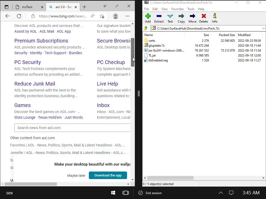Open the View menu

click(164, 9)
